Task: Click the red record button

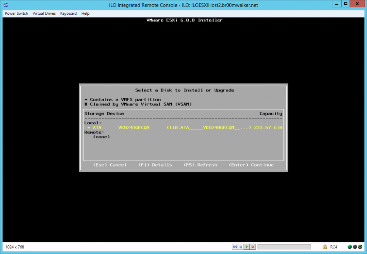Action: (253, 247)
